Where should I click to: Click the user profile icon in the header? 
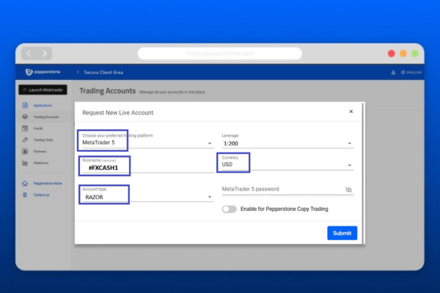pos(393,72)
